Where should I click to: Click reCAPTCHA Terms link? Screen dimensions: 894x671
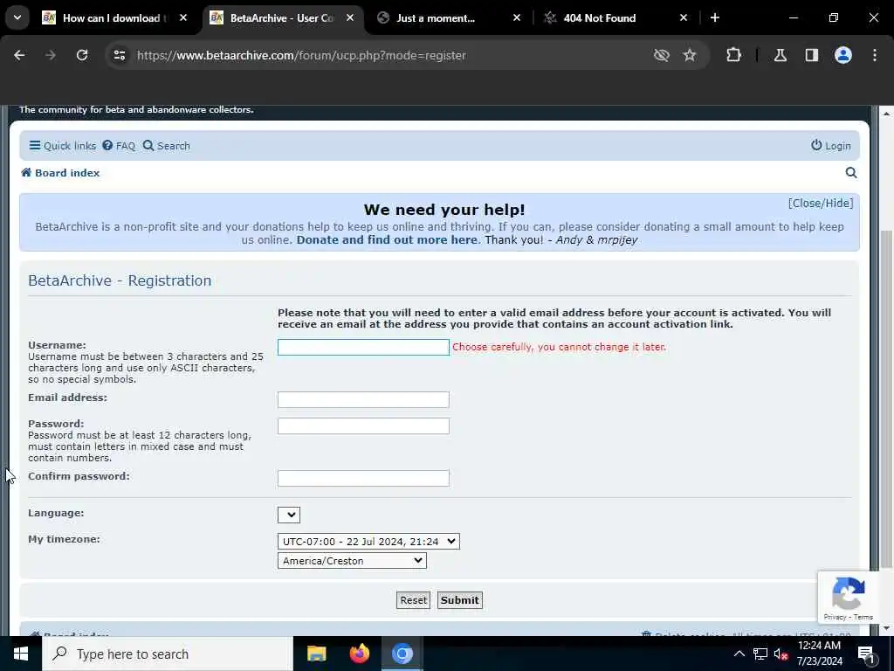[x=863, y=617]
